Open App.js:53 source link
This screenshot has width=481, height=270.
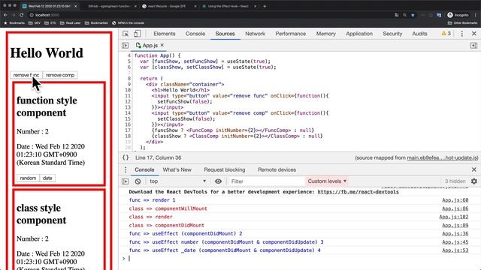pyautogui.click(x=455, y=250)
